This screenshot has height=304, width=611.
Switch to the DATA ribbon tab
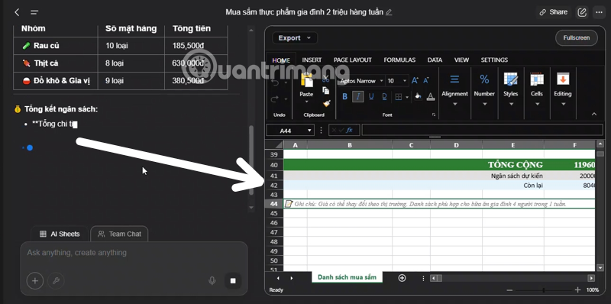tap(435, 60)
